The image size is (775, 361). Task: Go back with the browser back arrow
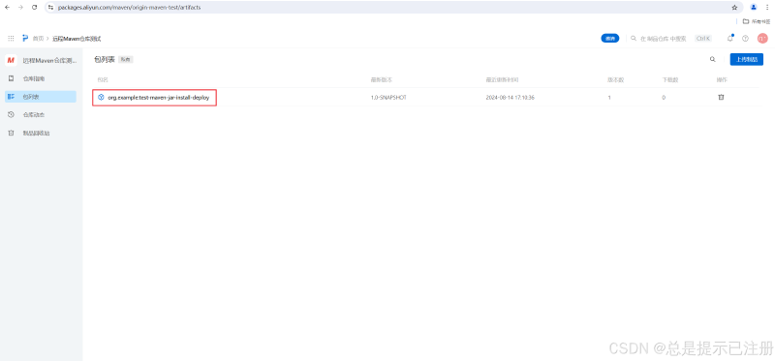(7, 8)
